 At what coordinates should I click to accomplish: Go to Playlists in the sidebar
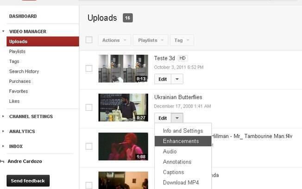[x=17, y=51]
